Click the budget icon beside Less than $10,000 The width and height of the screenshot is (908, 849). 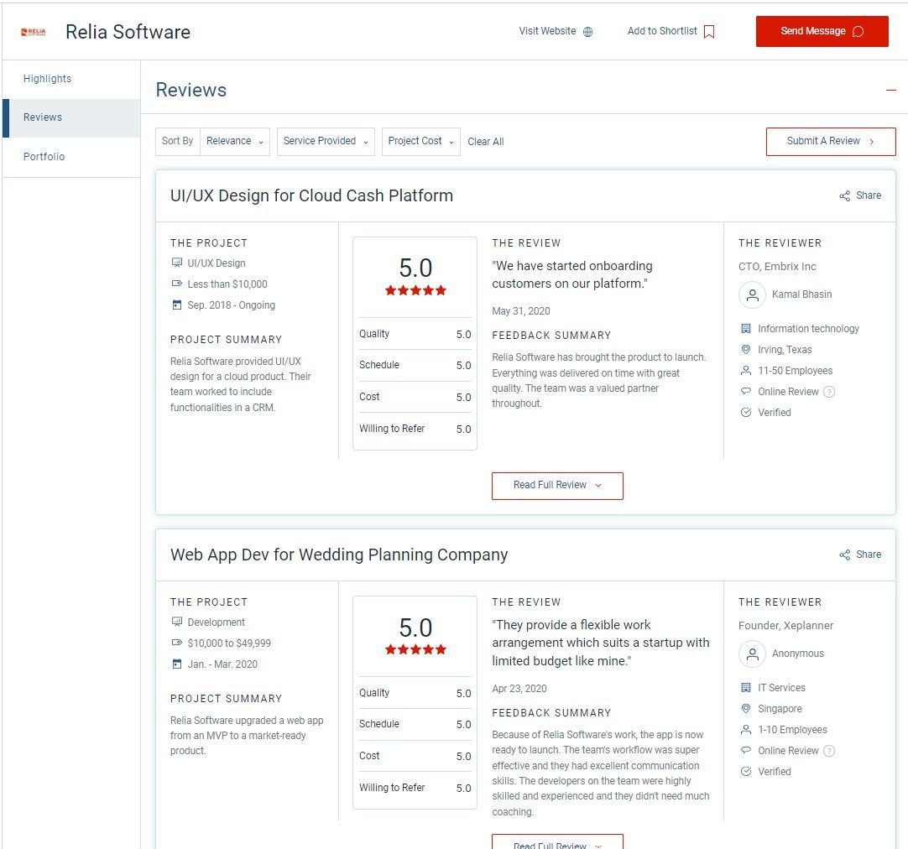[176, 284]
